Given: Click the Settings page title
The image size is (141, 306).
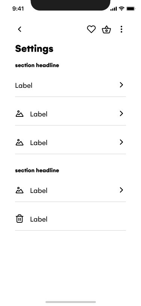Looking at the screenshot, I should click(x=34, y=49).
